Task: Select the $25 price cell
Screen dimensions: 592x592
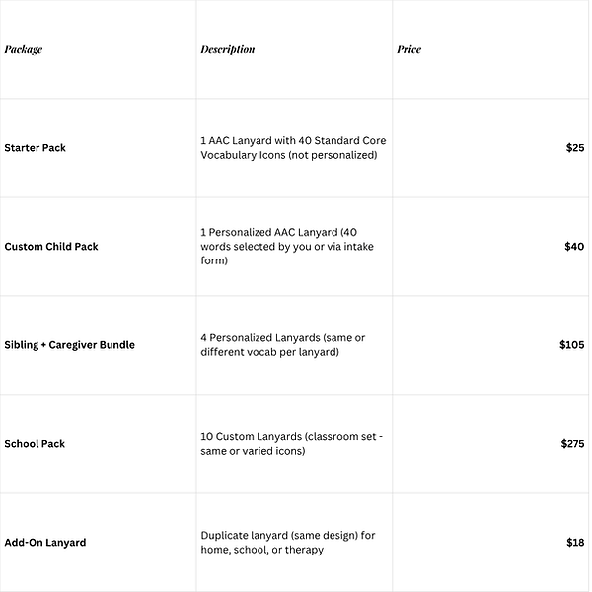Action: coord(575,148)
